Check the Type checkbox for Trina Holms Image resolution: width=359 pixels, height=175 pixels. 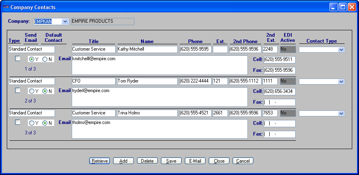point(18,122)
